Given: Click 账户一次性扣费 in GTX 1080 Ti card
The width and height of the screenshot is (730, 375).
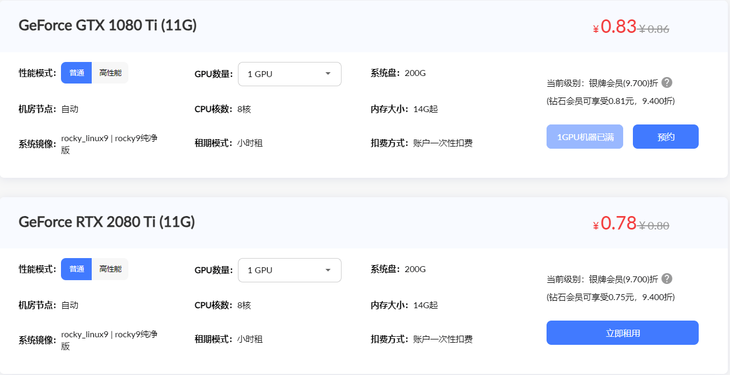Looking at the screenshot, I should point(443,143).
